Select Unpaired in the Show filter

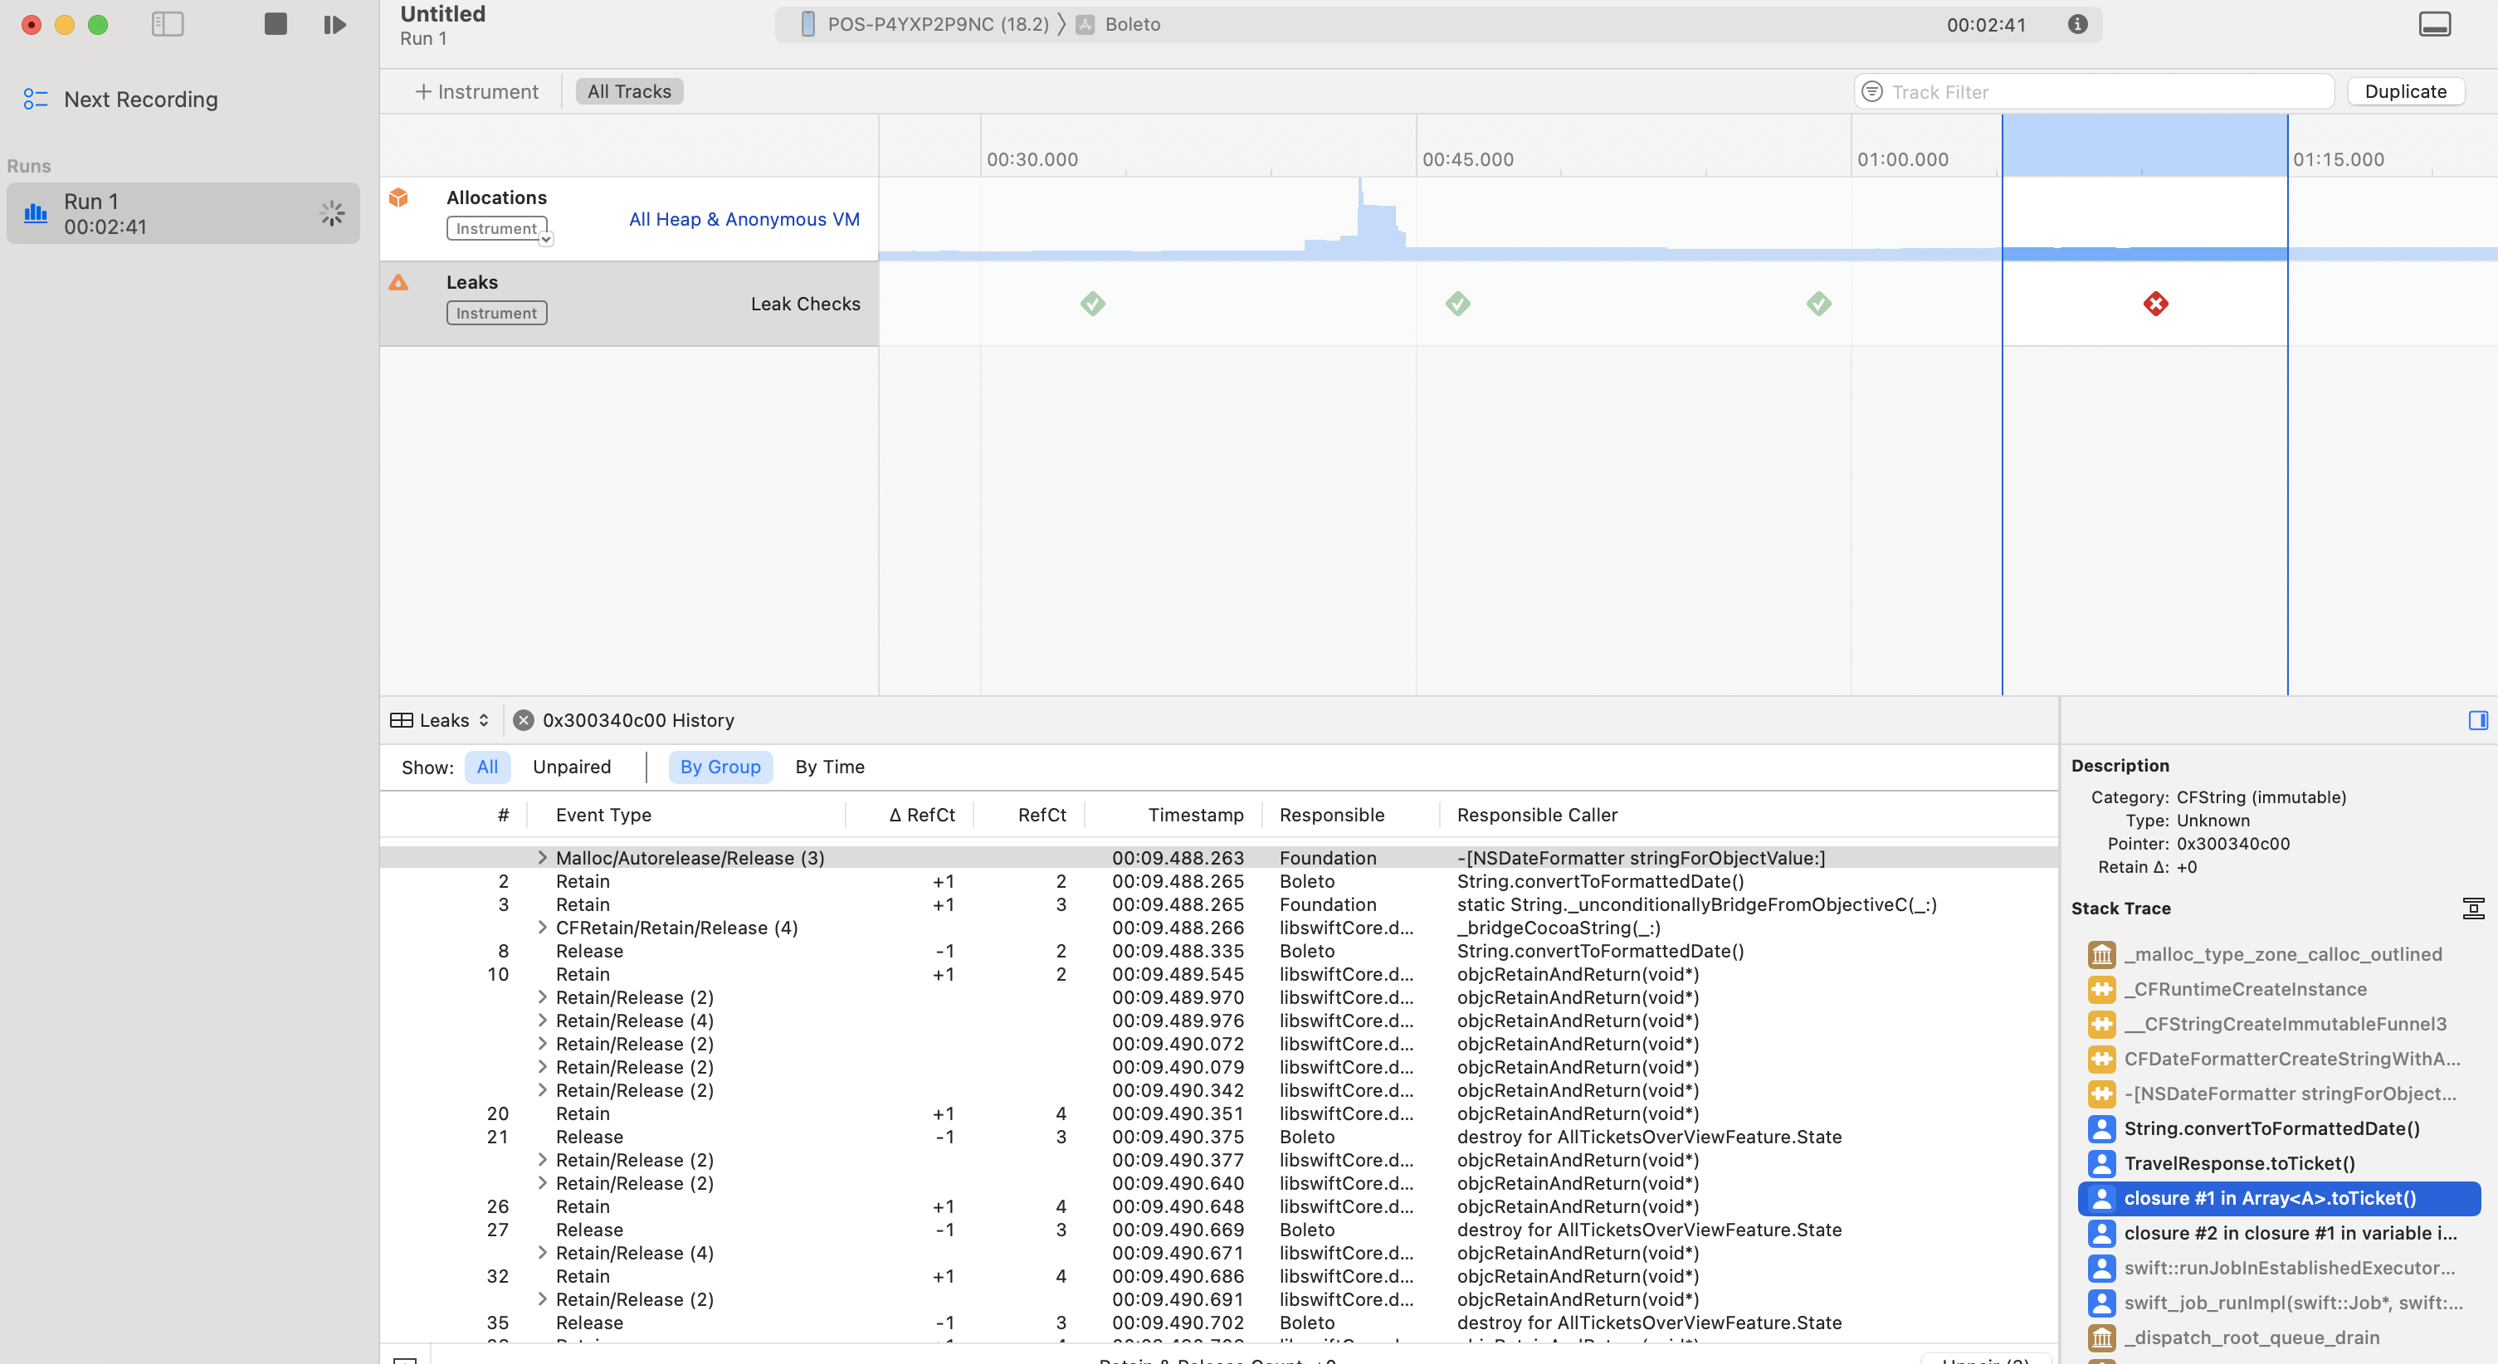click(571, 767)
